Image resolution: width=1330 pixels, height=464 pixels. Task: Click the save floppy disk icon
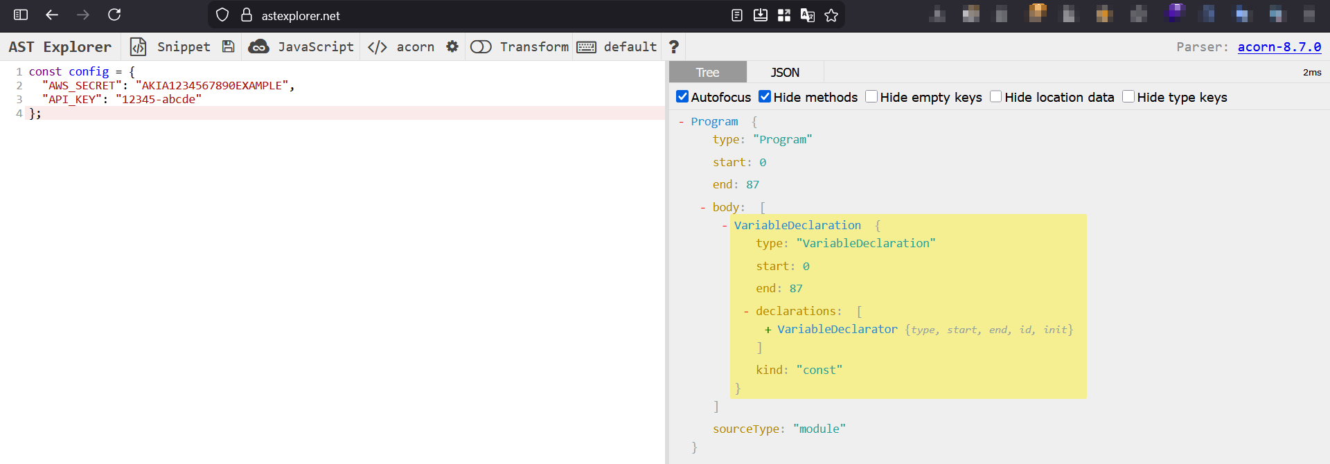pos(228,46)
